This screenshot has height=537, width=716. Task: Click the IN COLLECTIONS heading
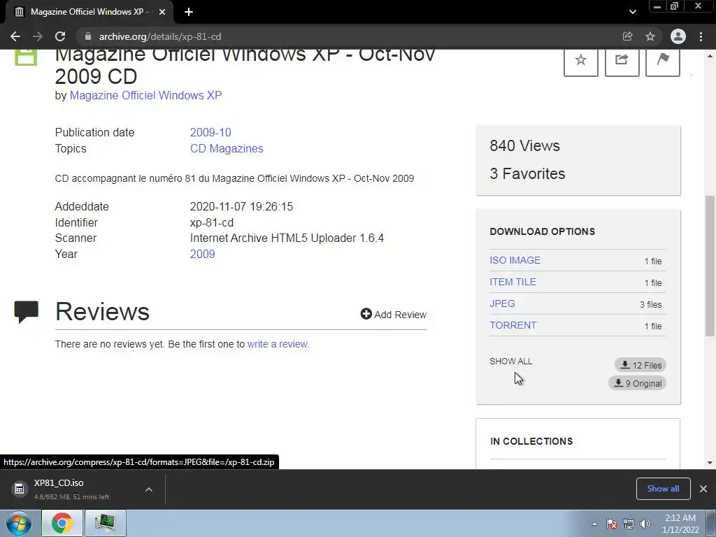[531, 441]
